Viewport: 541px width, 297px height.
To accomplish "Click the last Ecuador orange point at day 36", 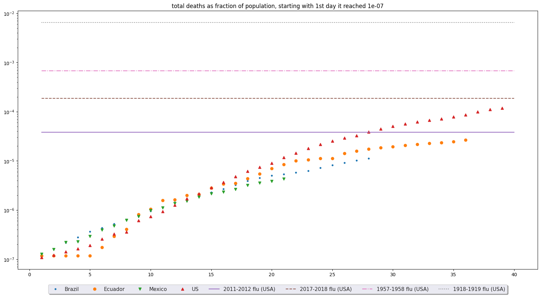I will coord(466,140).
